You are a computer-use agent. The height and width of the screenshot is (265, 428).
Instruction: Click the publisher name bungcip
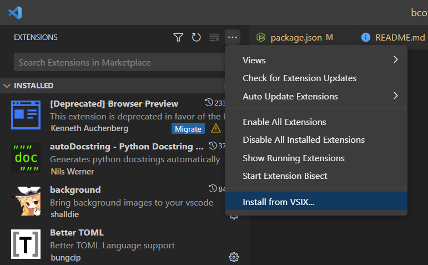[x=66, y=257]
